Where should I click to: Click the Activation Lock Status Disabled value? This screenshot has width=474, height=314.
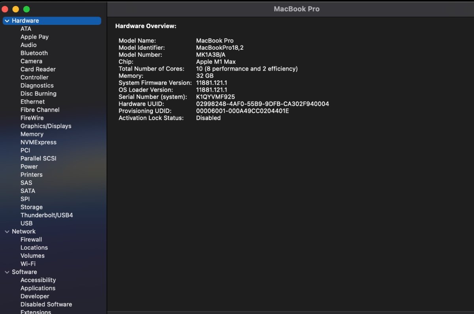click(x=208, y=118)
